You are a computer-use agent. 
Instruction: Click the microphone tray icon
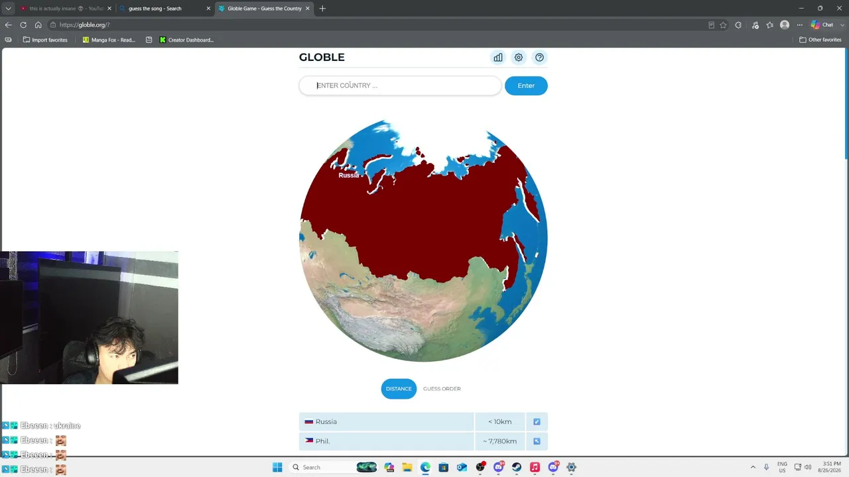click(766, 467)
